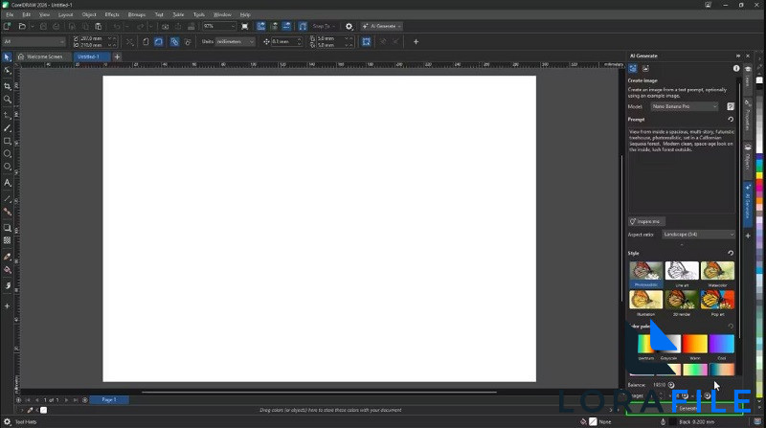The height and width of the screenshot is (428, 766).
Task: Click the Welcome Screen home icon
Action: [21, 56]
